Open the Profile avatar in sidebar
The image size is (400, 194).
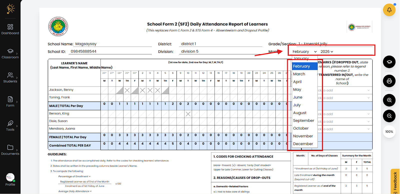pos(10,178)
